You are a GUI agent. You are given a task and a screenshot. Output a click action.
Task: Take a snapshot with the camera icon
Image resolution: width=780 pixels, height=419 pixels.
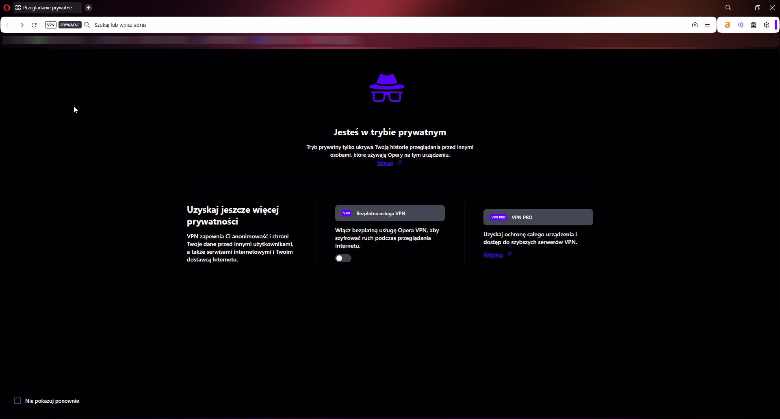[695, 25]
